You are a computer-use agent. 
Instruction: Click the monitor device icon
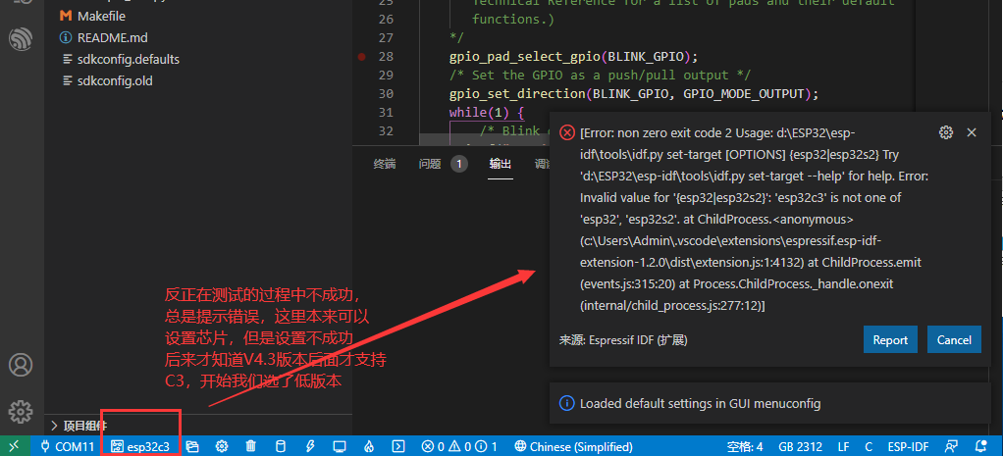[x=339, y=446]
